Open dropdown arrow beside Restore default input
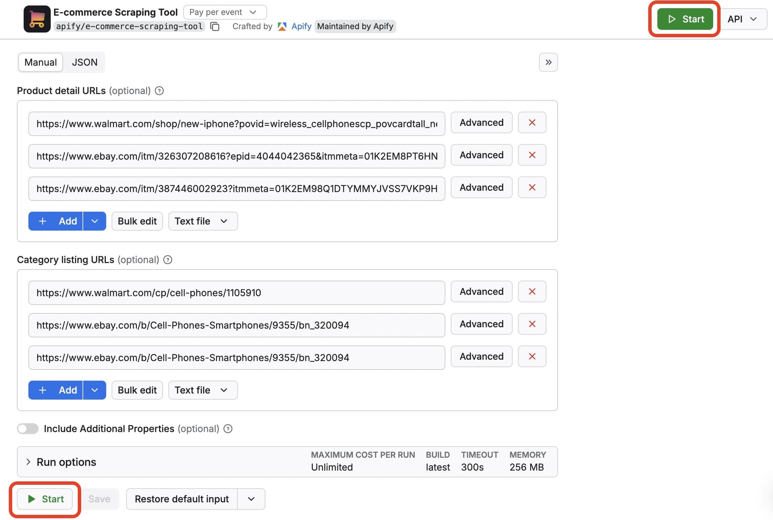This screenshot has height=520, width=773. (251, 499)
